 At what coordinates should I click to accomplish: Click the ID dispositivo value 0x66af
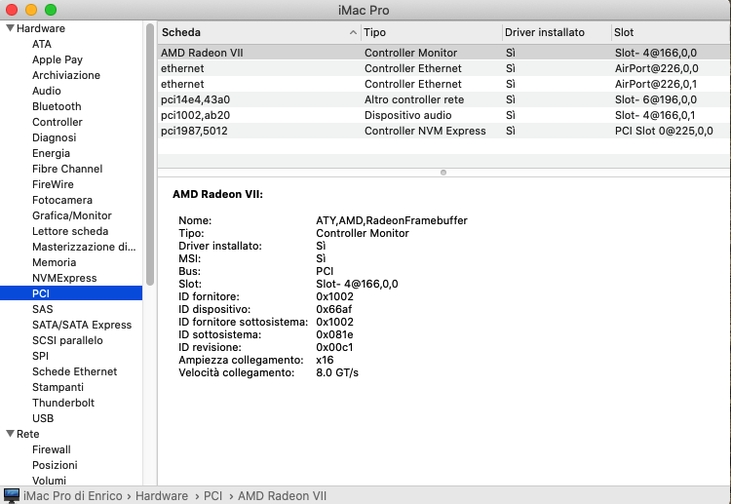point(333,309)
